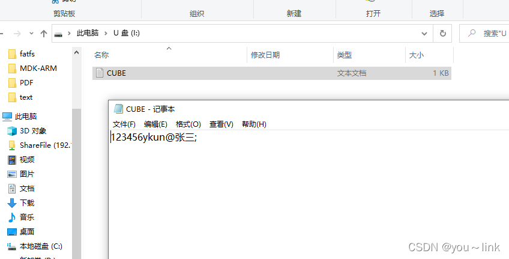Open Notepad 查看(V) menu
Image resolution: width=509 pixels, height=259 pixels.
click(221, 124)
